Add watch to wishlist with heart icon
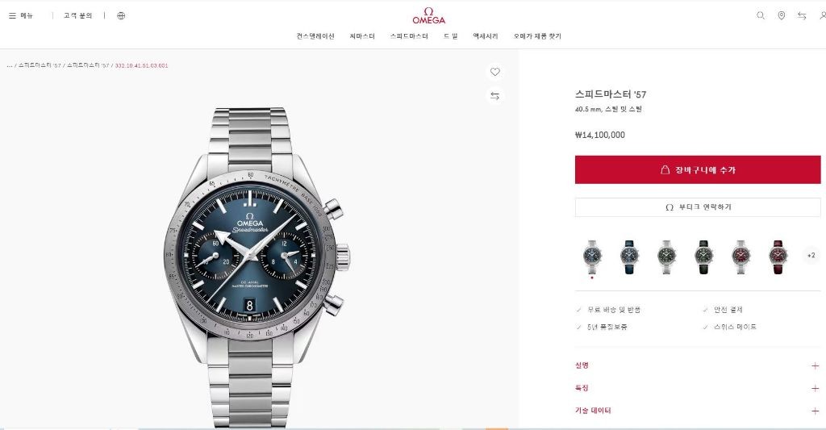Screen dimensions: 826x430 [494, 72]
